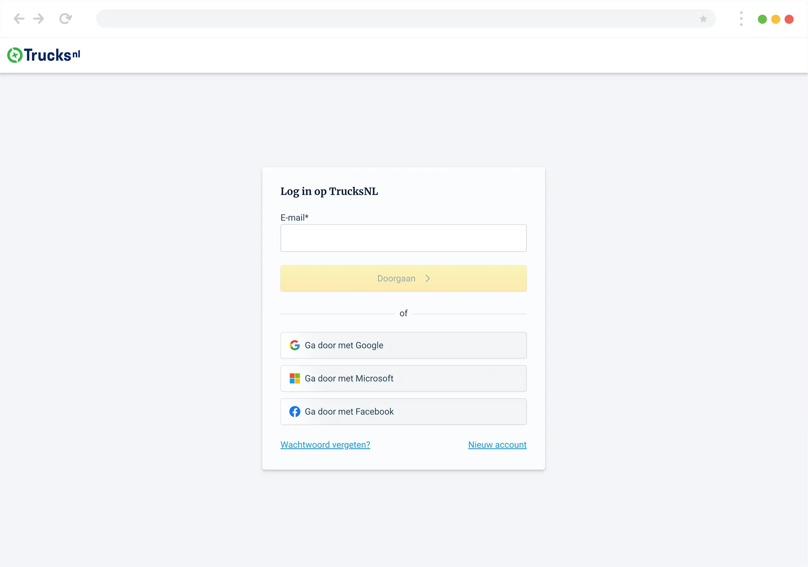
Task: Click the Facebook logo icon
Action: tap(294, 411)
